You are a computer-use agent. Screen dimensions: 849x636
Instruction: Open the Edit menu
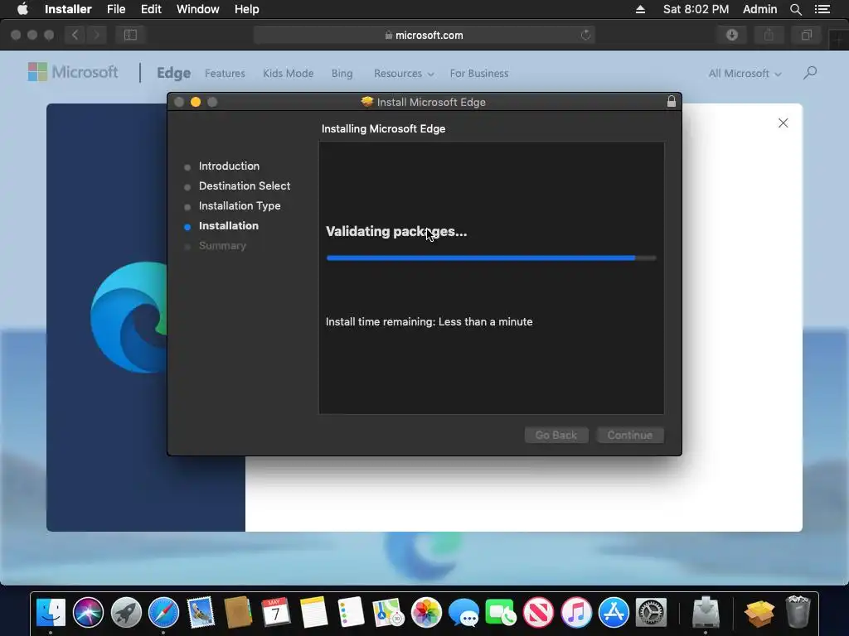point(151,9)
